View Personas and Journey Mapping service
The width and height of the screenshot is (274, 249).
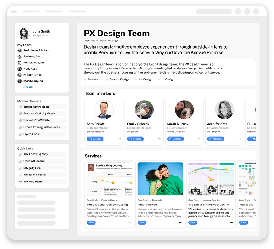[91, 223]
